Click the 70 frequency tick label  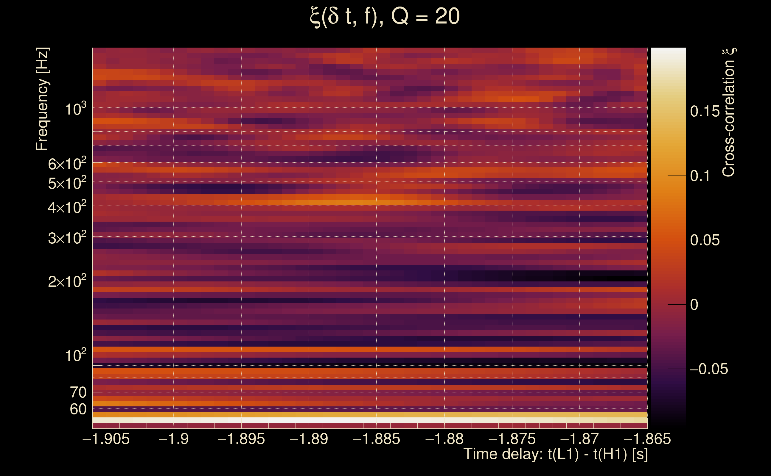(x=78, y=393)
